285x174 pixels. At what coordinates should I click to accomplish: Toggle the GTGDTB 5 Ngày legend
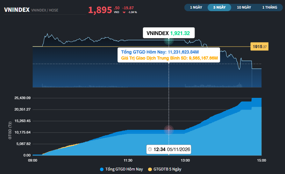(165, 169)
